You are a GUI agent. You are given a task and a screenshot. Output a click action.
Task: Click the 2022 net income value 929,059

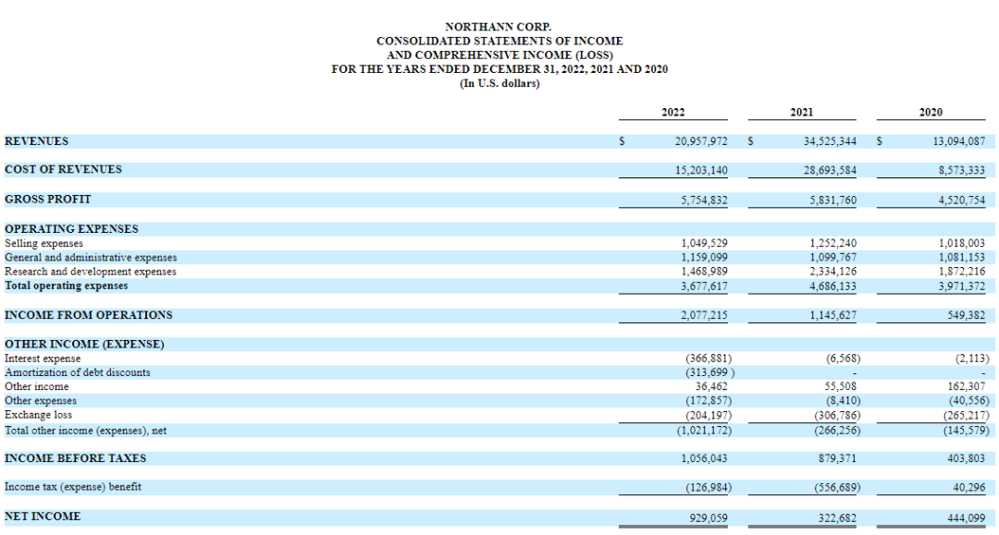(708, 517)
